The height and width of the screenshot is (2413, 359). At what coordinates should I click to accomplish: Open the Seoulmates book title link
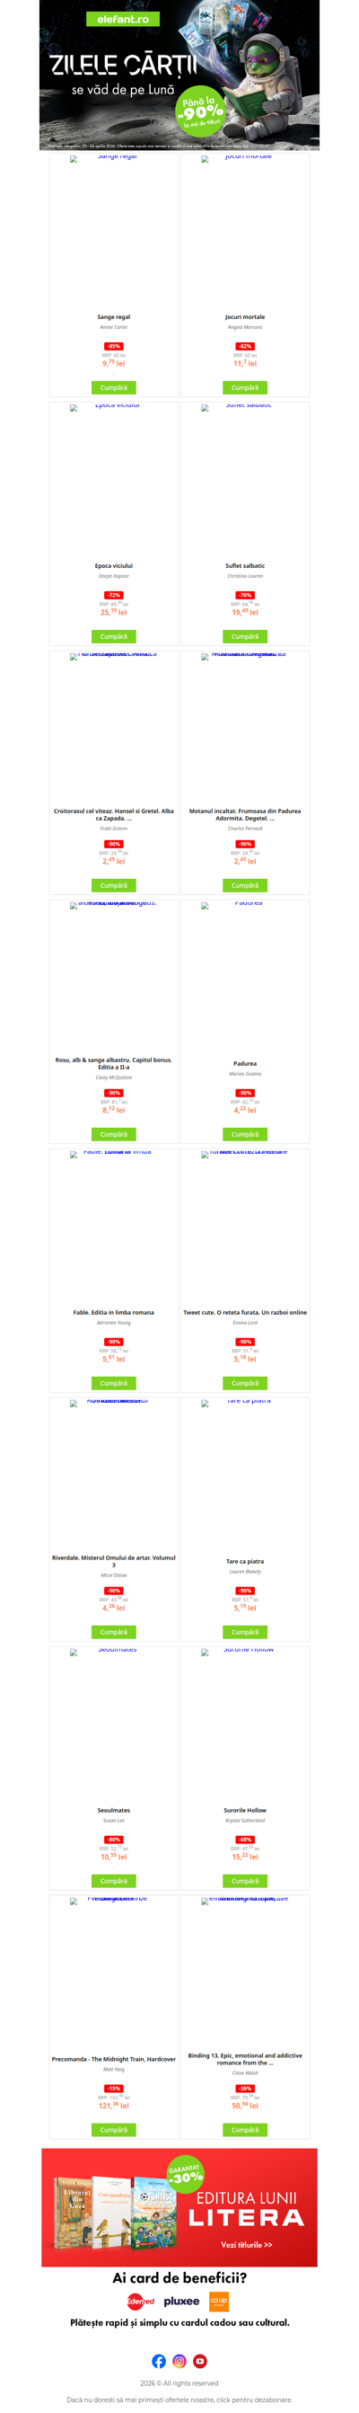tap(113, 1811)
